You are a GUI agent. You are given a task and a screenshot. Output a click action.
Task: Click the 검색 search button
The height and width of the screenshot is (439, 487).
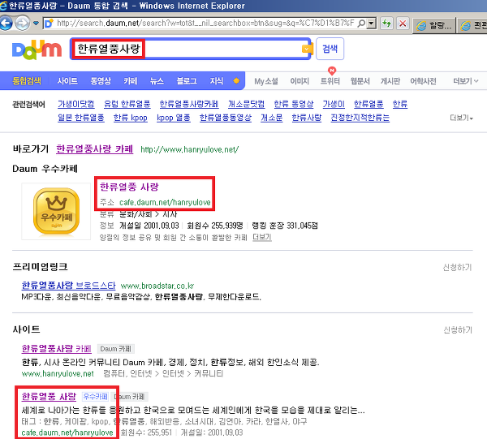(330, 49)
